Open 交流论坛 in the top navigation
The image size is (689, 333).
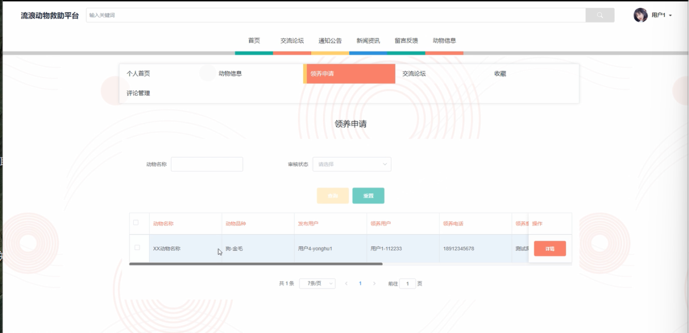pos(292,41)
